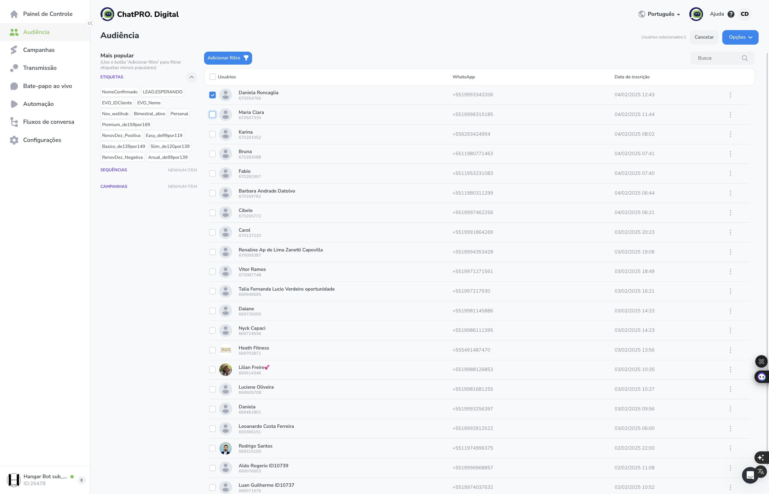This screenshot has height=494, width=769.
Task: Toggle the select-all Usuários checkbox
Action: tap(212, 77)
